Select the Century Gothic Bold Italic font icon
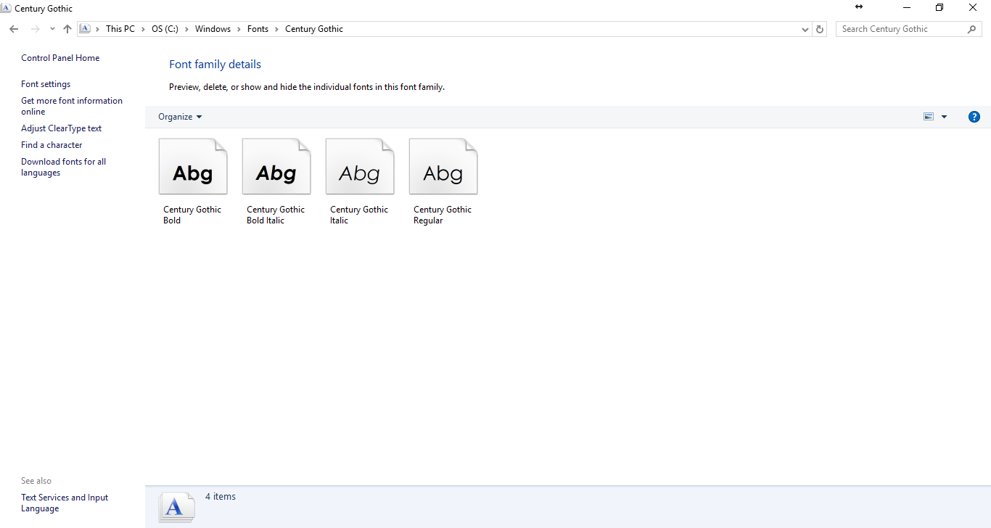The height and width of the screenshot is (528, 991). tap(276, 167)
